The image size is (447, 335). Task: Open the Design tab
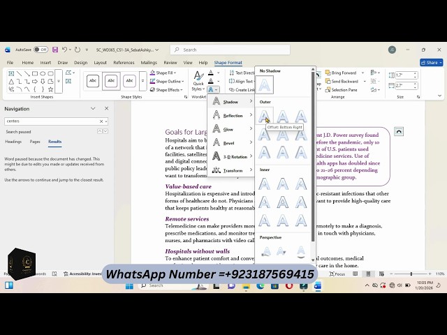[x=81, y=63]
